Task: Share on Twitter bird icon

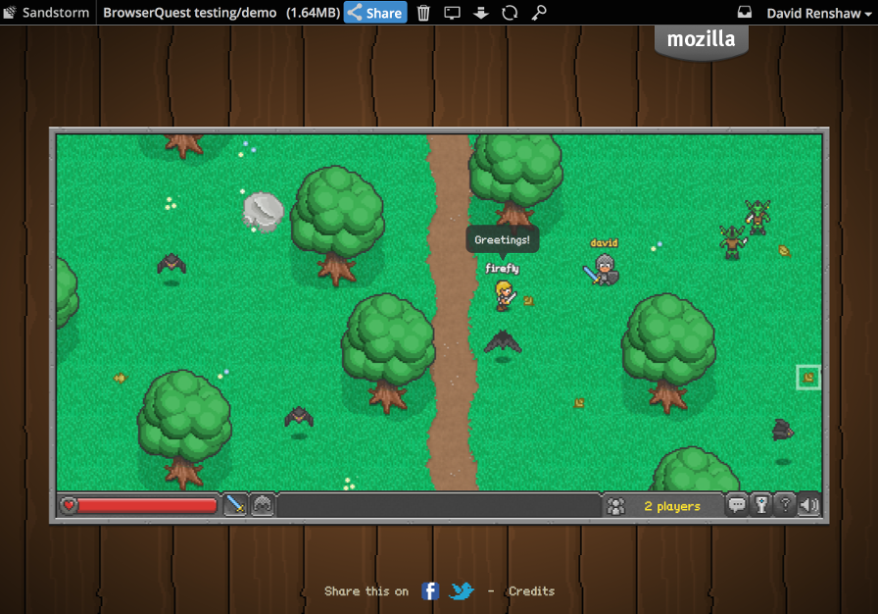Action: [x=462, y=591]
